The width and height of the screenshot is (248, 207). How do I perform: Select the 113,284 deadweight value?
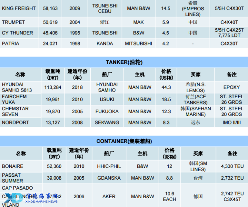point(53,87)
